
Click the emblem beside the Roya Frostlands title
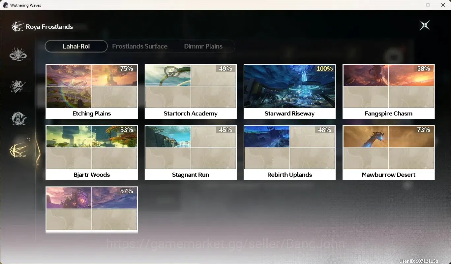[18, 26]
